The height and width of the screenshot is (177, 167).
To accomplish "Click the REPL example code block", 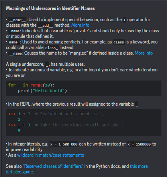I will (x=84, y=122).
